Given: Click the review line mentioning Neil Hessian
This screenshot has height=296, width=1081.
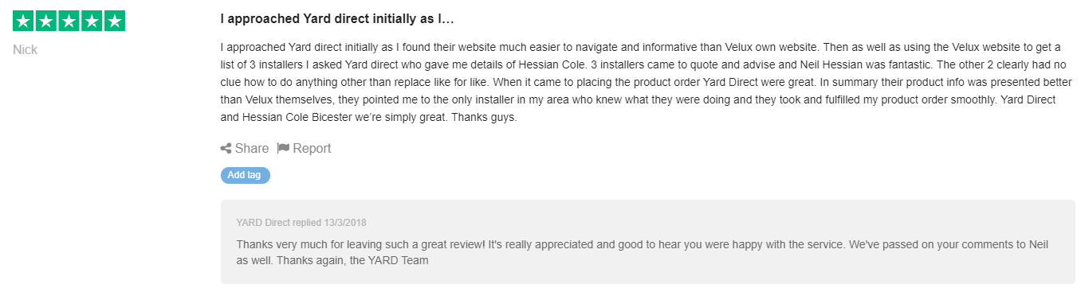Looking at the screenshot, I should tap(647, 65).
